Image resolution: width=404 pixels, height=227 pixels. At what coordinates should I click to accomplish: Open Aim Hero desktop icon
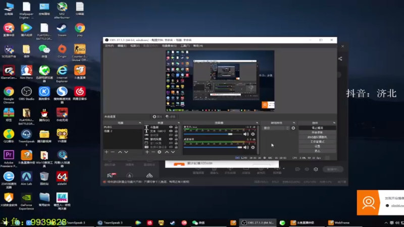[26, 72]
